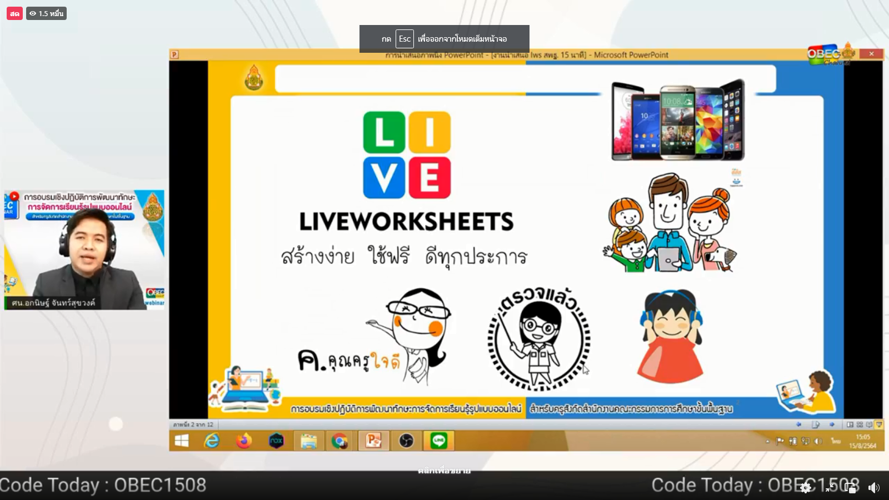
Task: Open picture-in-picture from player controls
Action: [x=851, y=488]
